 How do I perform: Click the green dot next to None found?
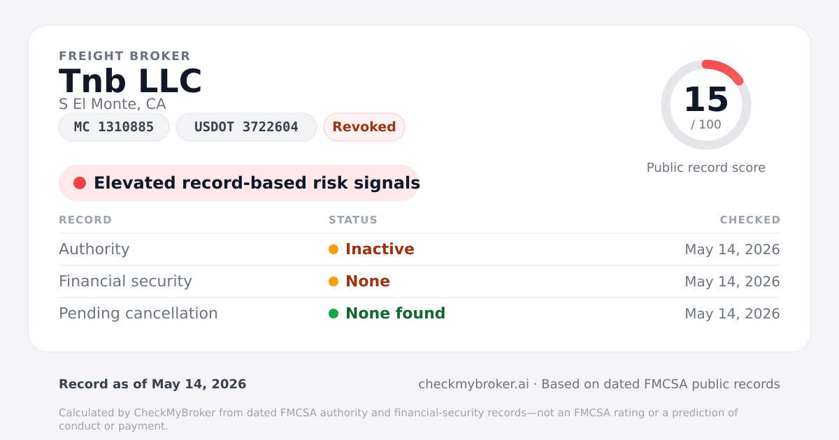(334, 314)
